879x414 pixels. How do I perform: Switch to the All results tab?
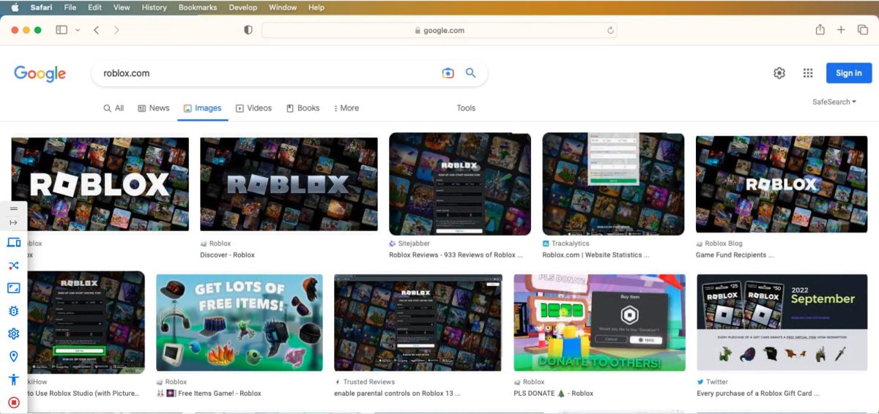point(114,108)
